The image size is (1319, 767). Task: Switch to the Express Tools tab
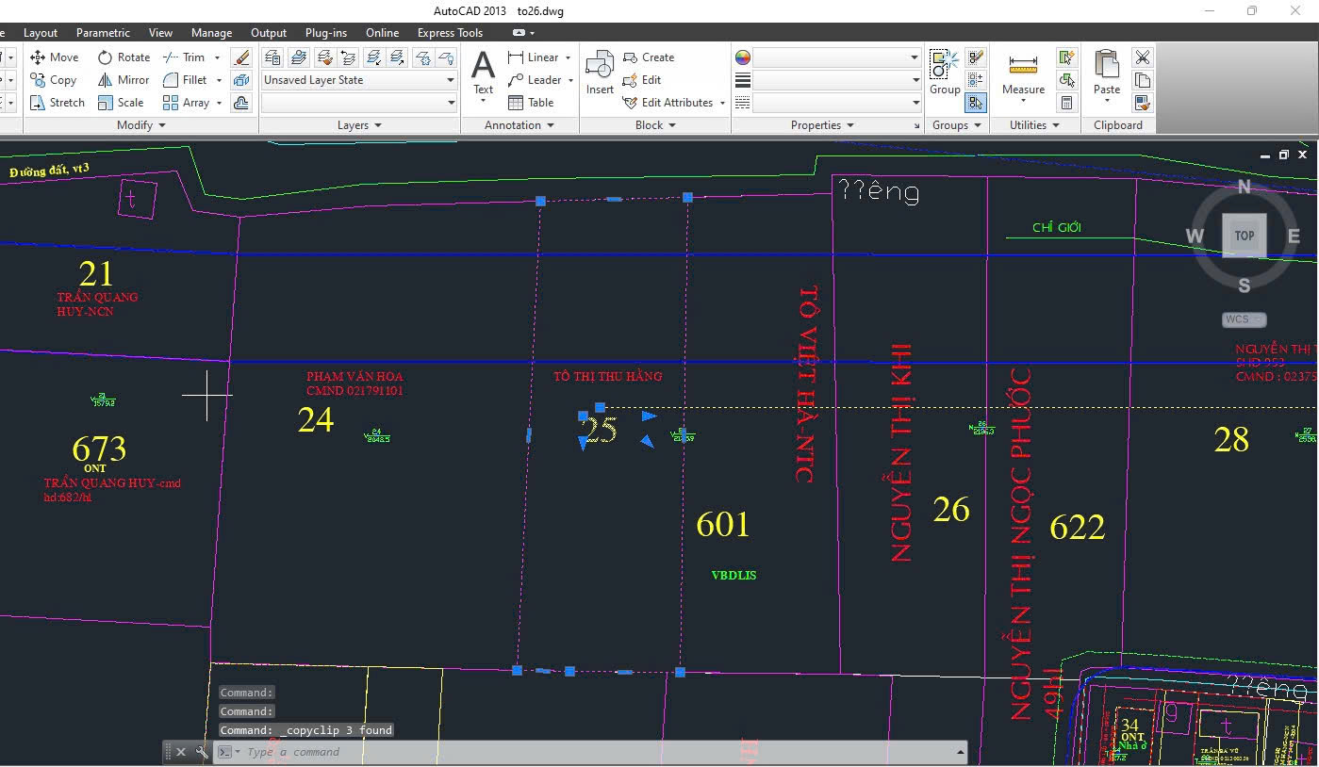point(450,33)
